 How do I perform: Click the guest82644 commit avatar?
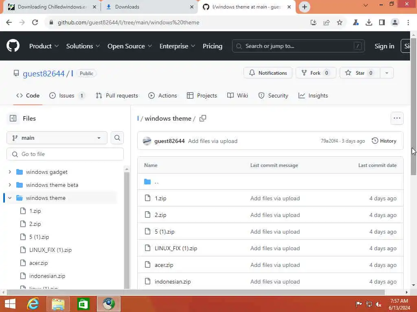tap(147, 141)
